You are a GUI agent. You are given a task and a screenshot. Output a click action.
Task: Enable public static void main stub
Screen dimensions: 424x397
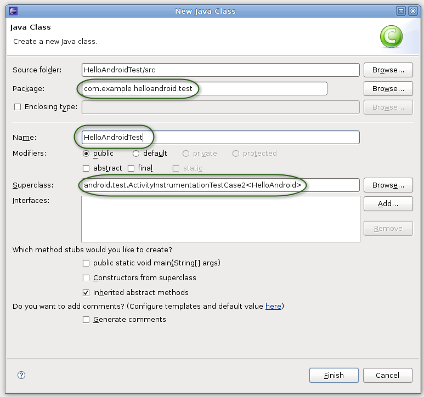pos(86,263)
